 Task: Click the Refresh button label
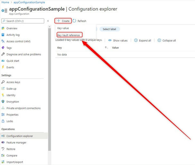pyautogui.click(x=82, y=21)
